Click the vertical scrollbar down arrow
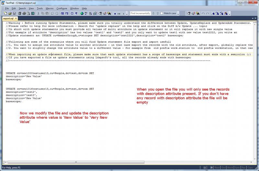The width and height of the screenshot is (259, 171). point(254,159)
